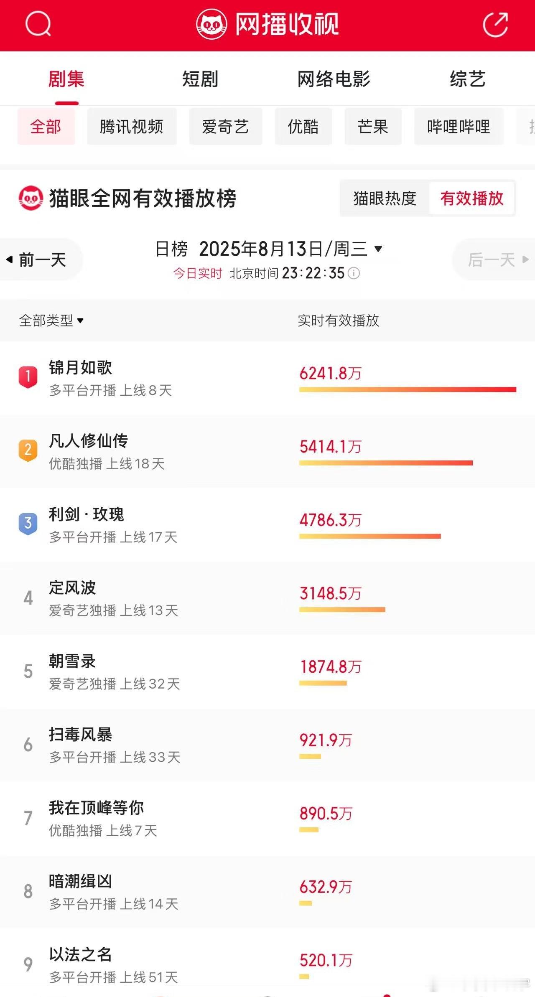
Task: Open the date picker dropdown arrow
Action: (378, 249)
